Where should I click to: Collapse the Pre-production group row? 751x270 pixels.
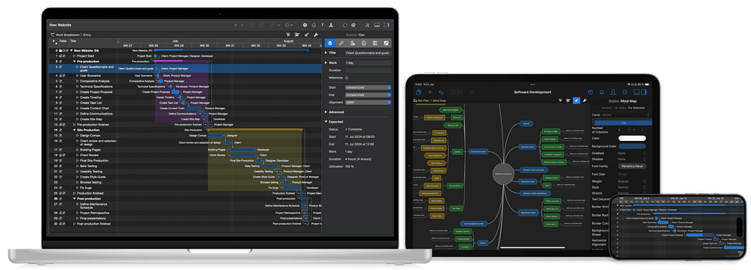(x=74, y=62)
